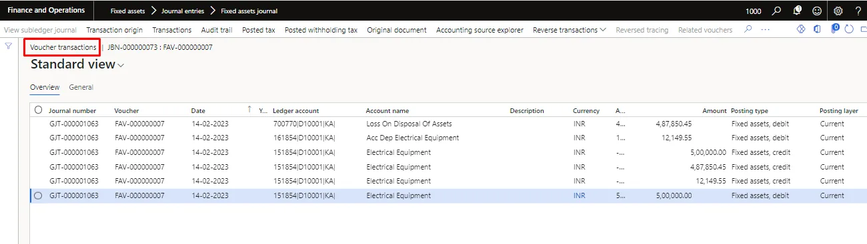Open in Microsoft Office icon
This screenshot has width=867, height=244.
point(816,29)
